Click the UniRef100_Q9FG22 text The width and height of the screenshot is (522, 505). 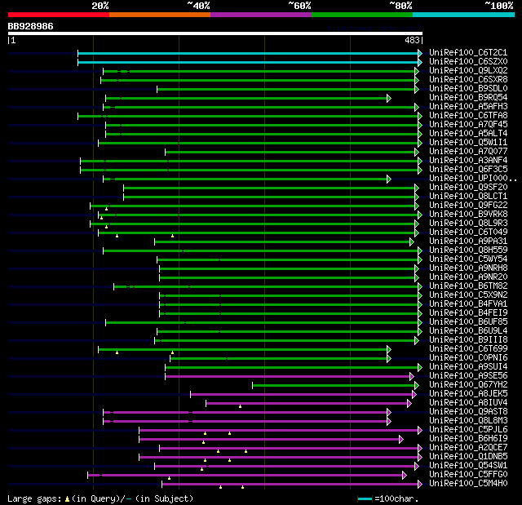(x=468, y=206)
